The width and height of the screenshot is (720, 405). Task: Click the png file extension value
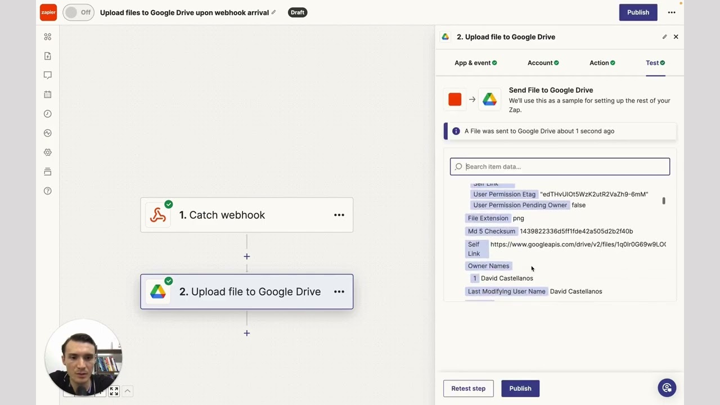[x=519, y=218]
